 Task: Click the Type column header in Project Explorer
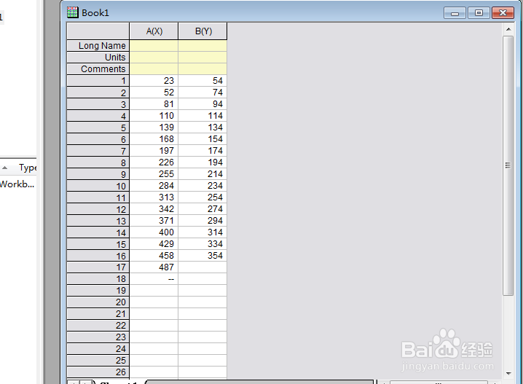pyautogui.click(x=28, y=168)
